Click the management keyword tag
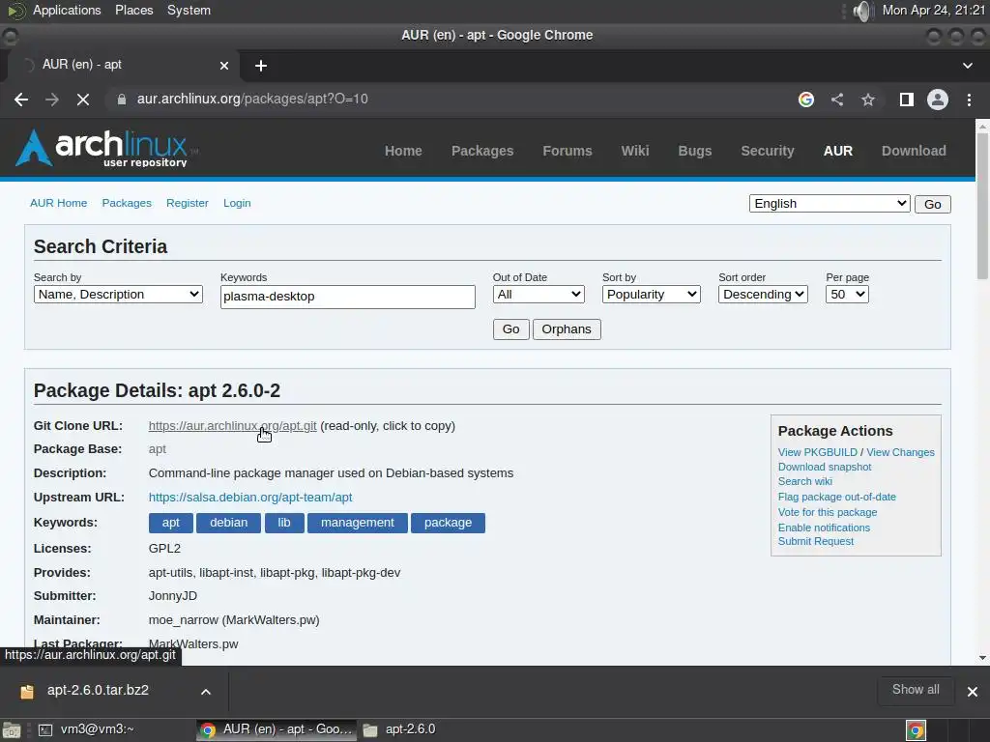Viewport: 990px width, 742px height. coord(358,523)
